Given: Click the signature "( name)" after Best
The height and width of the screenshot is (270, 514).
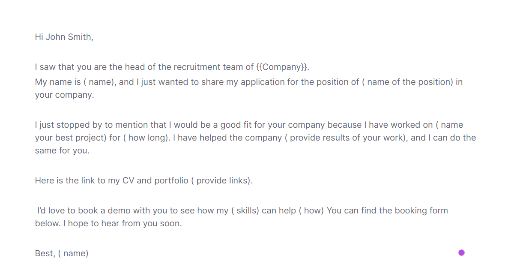Looking at the screenshot, I should coord(73,253).
